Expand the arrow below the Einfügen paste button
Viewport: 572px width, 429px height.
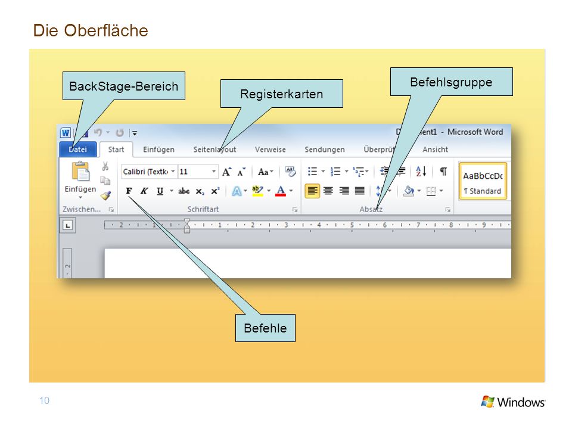(x=80, y=197)
